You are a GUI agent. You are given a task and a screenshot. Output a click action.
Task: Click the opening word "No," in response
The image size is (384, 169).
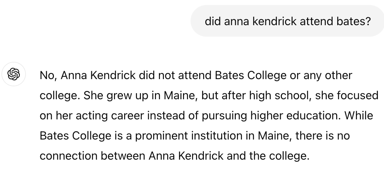point(48,76)
